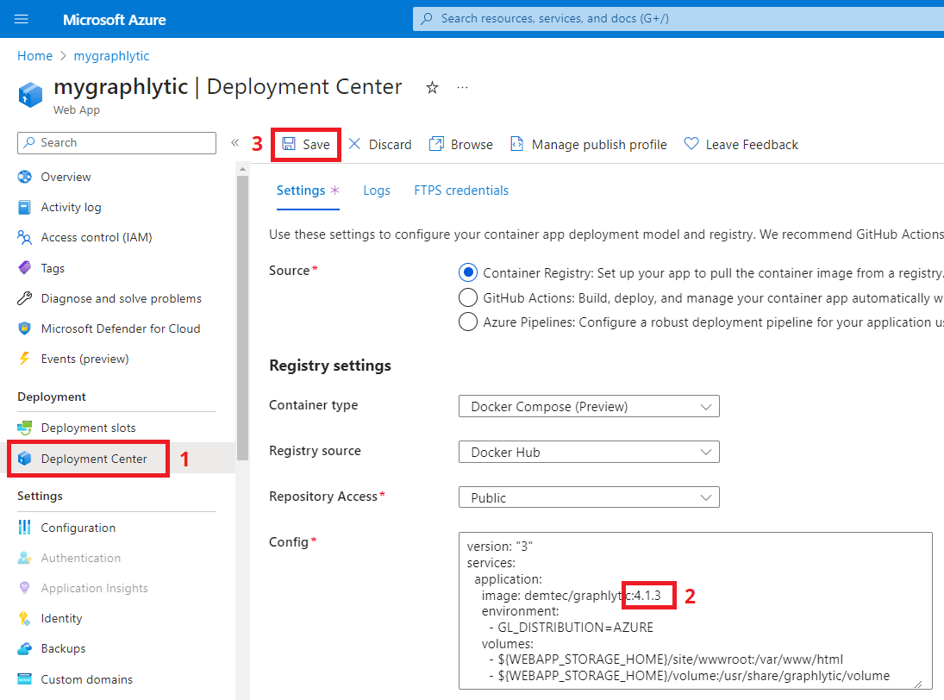This screenshot has width=944, height=700.
Task: Click the favorite star icon
Action: [x=433, y=87]
